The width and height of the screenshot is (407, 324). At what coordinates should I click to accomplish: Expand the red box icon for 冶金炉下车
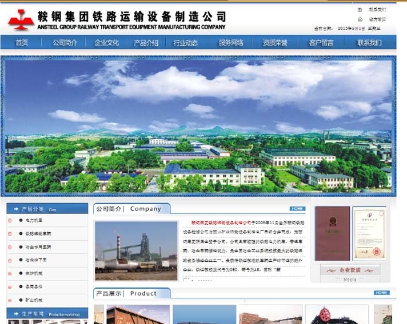click(10, 260)
